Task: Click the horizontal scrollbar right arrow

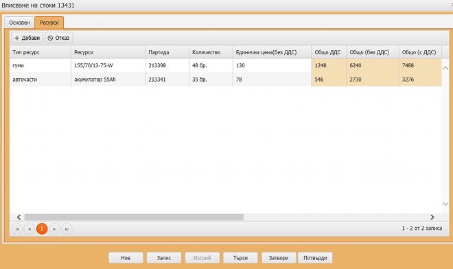Action: pyautogui.click(x=432, y=217)
